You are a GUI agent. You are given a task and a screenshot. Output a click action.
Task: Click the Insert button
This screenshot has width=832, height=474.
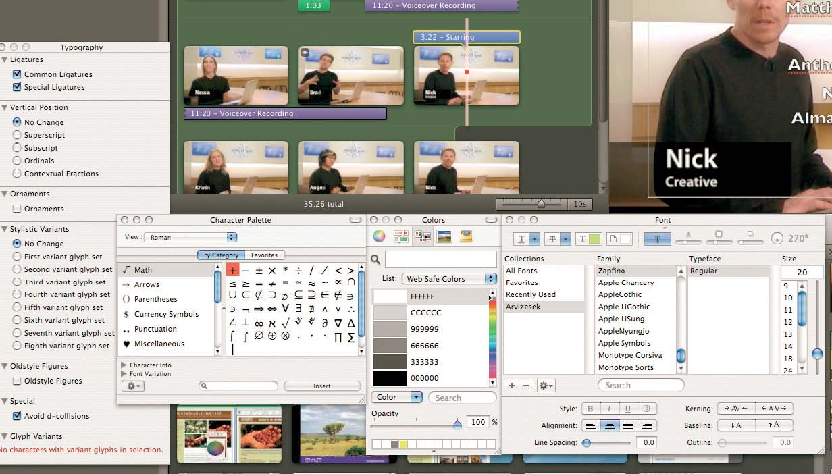coord(322,386)
